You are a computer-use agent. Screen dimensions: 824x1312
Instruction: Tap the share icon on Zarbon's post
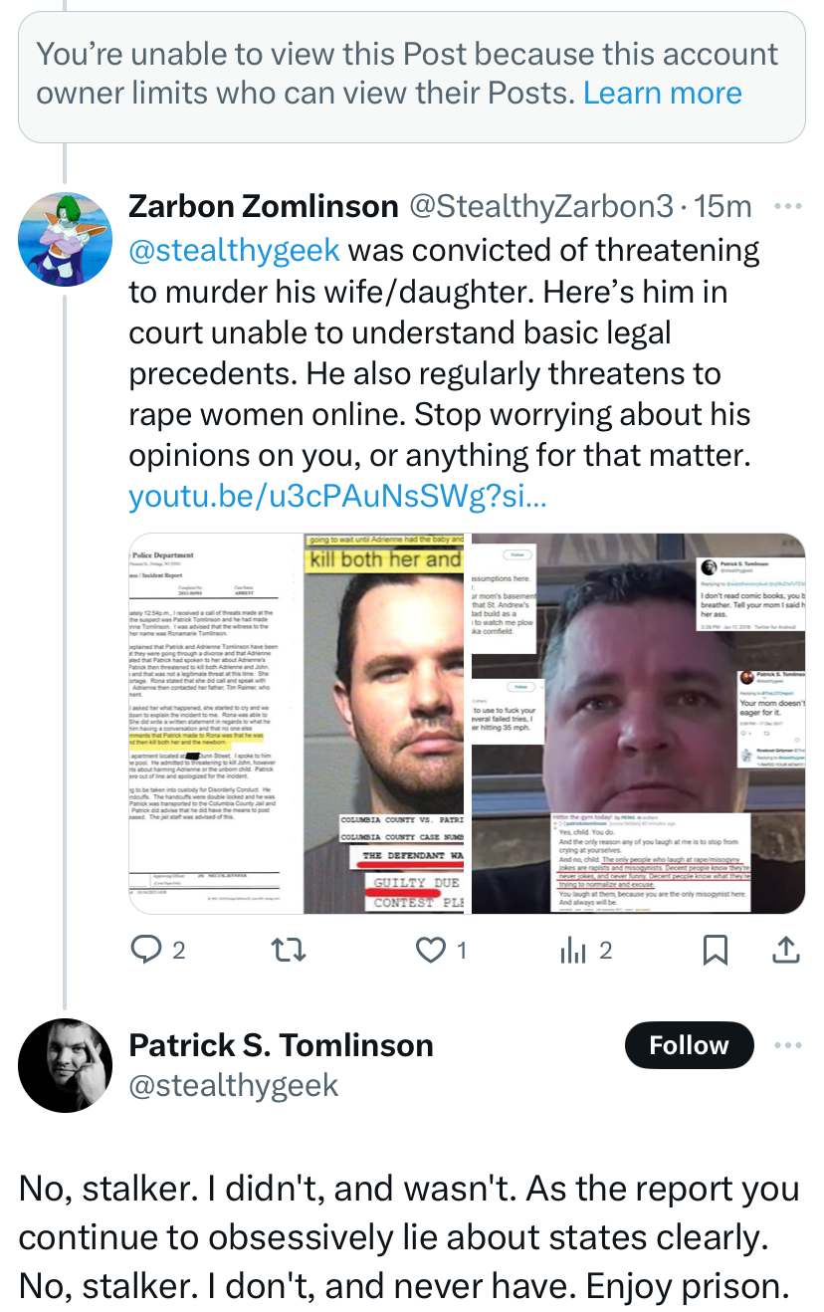pyautogui.click(x=786, y=951)
